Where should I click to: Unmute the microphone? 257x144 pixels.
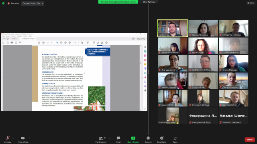8,140
